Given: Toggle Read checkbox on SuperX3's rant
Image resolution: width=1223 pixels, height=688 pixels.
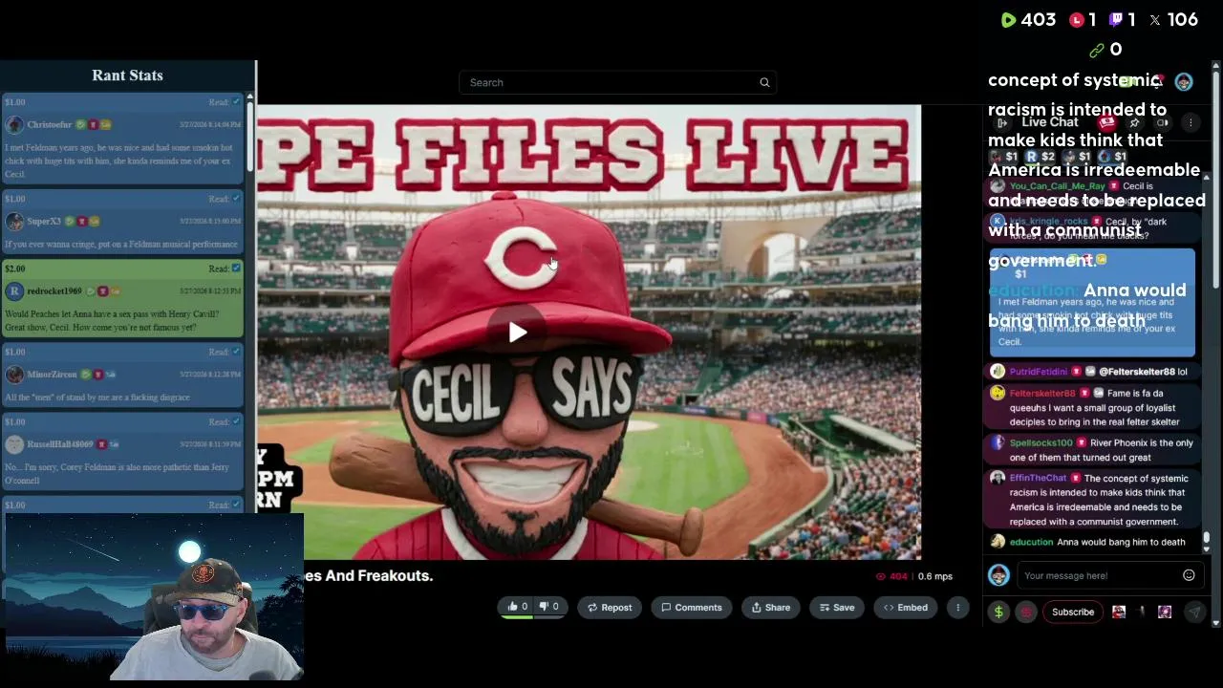Looking at the screenshot, I should pyautogui.click(x=236, y=198).
